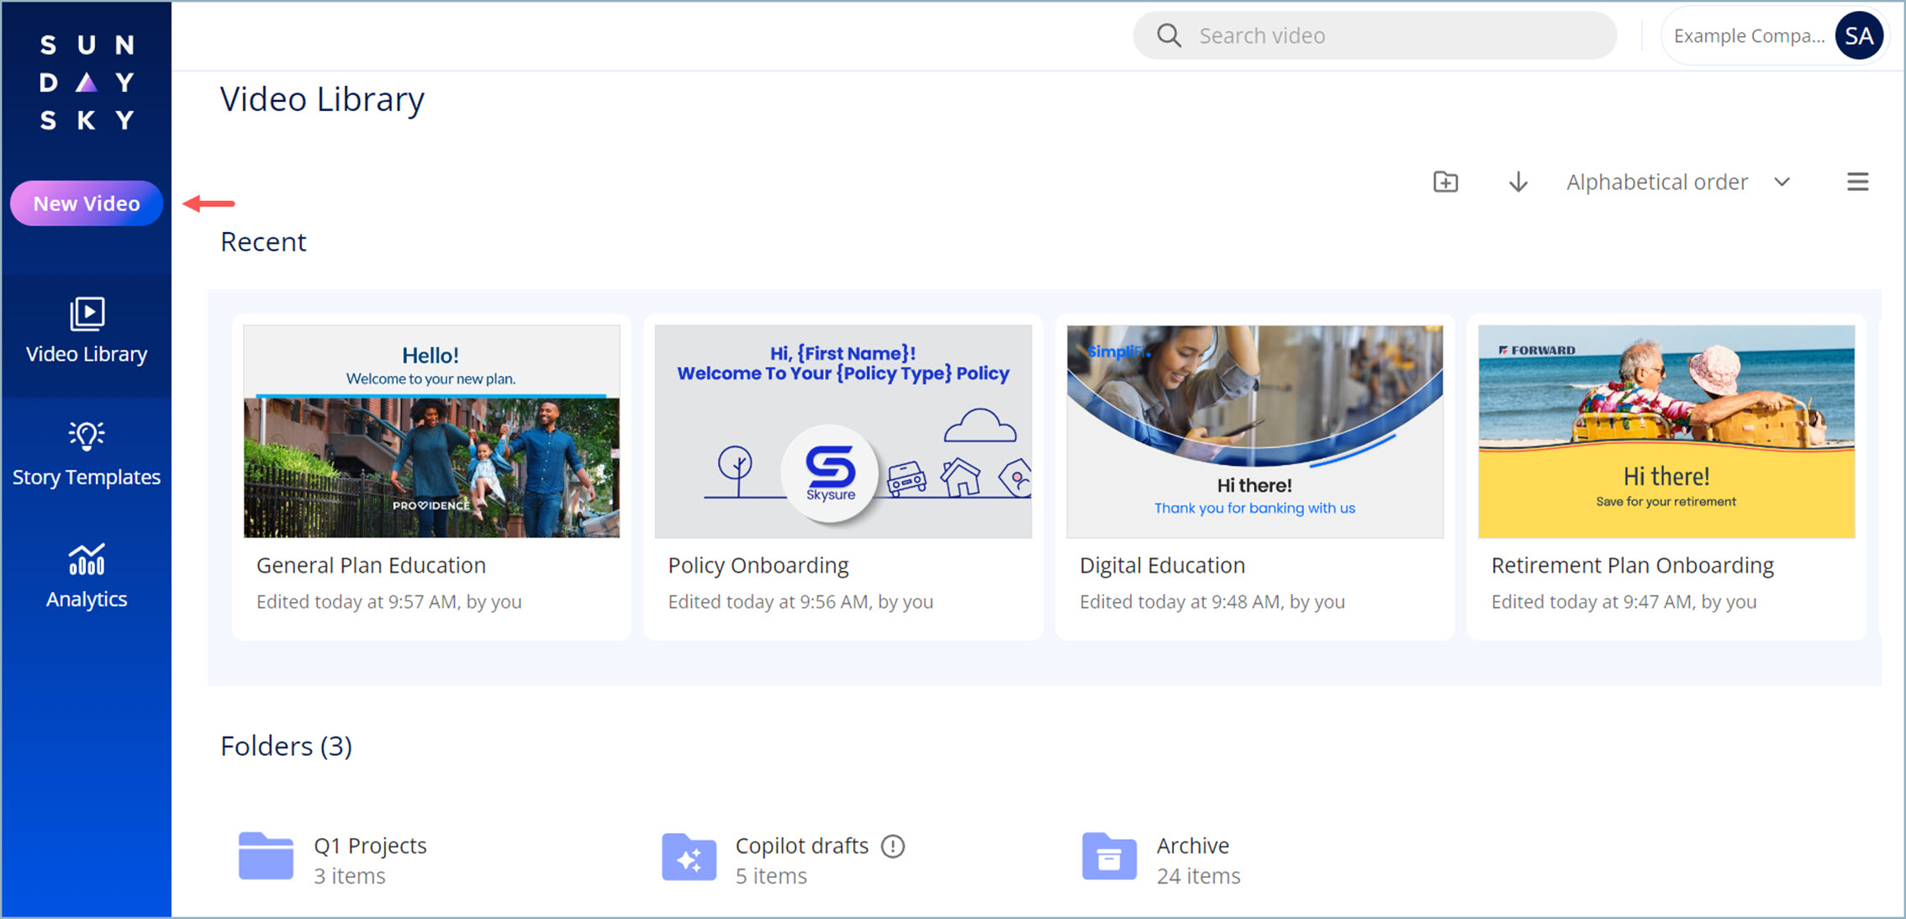Click the SundaySky logo

tap(87, 82)
